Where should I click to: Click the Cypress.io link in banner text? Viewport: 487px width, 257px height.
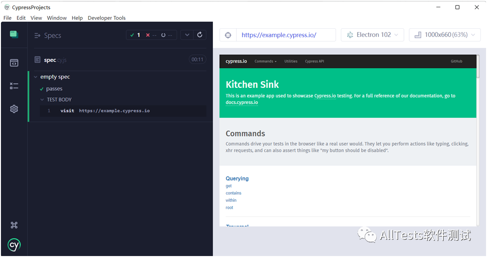325,96
